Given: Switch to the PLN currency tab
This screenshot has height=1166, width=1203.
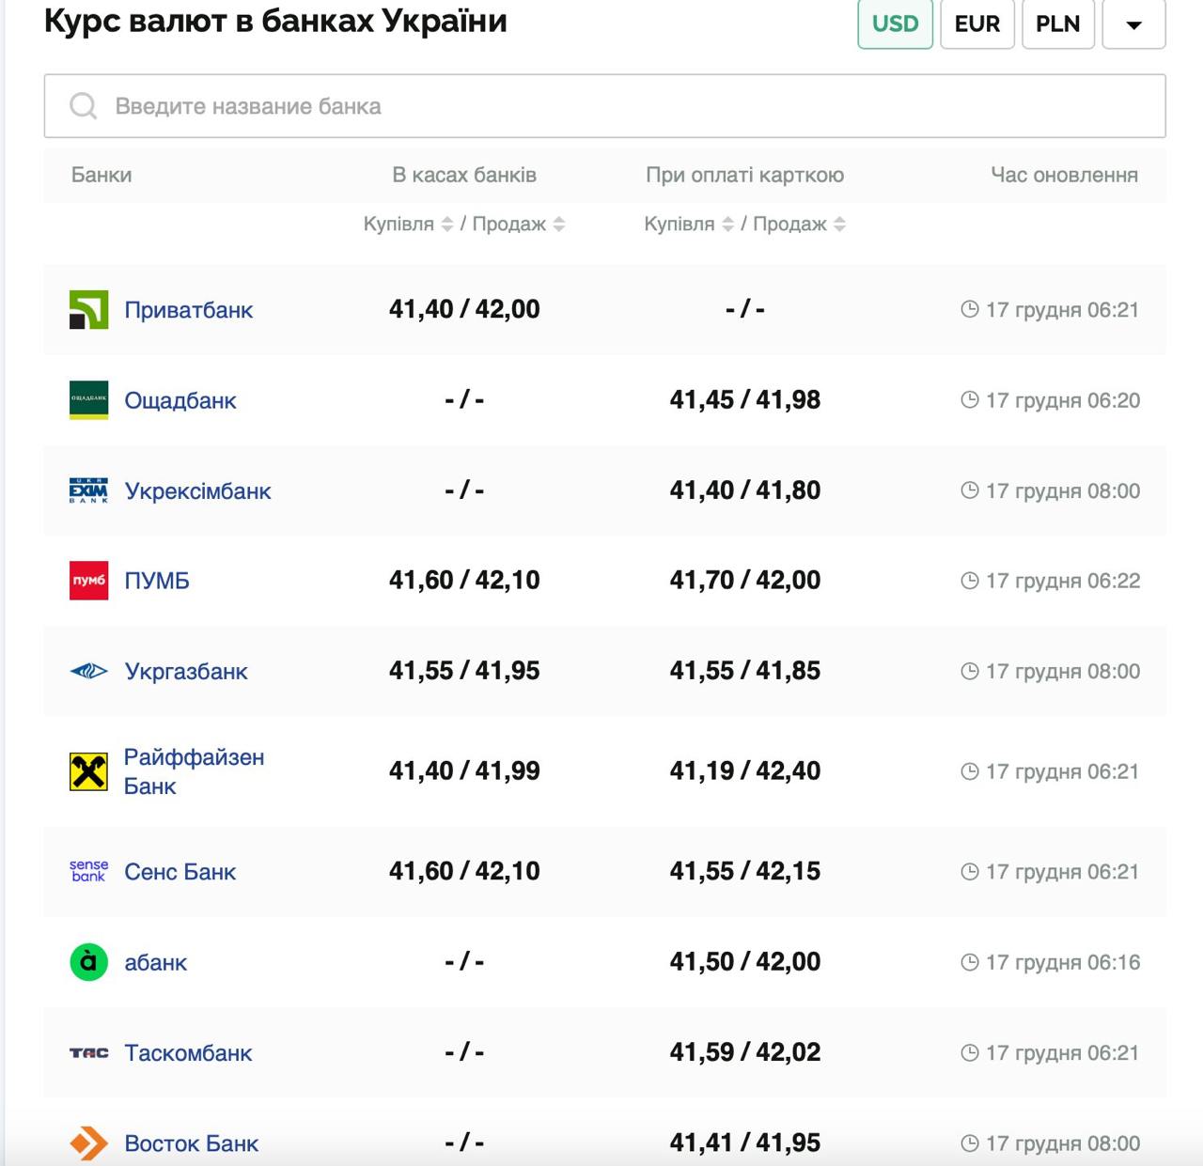Looking at the screenshot, I should click(x=1057, y=24).
